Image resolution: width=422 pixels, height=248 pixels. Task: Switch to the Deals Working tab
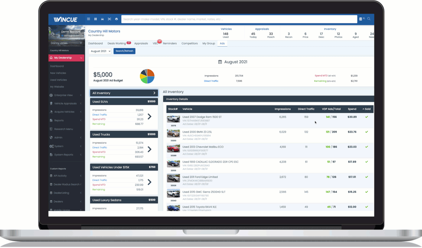tap(116, 43)
